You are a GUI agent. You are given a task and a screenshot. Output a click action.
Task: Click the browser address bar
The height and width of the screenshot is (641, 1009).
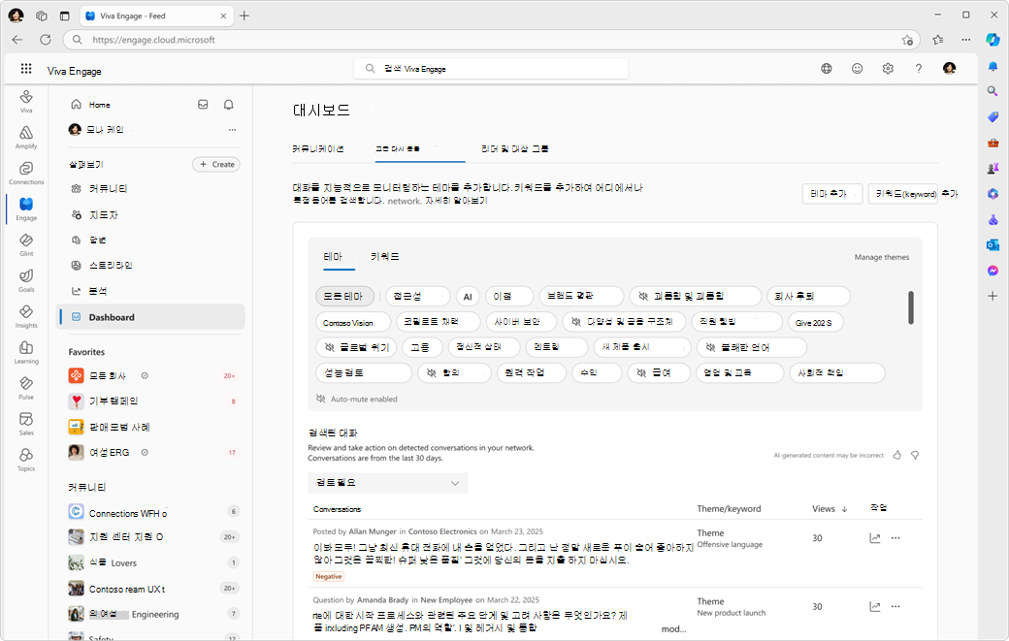pyautogui.click(x=491, y=40)
